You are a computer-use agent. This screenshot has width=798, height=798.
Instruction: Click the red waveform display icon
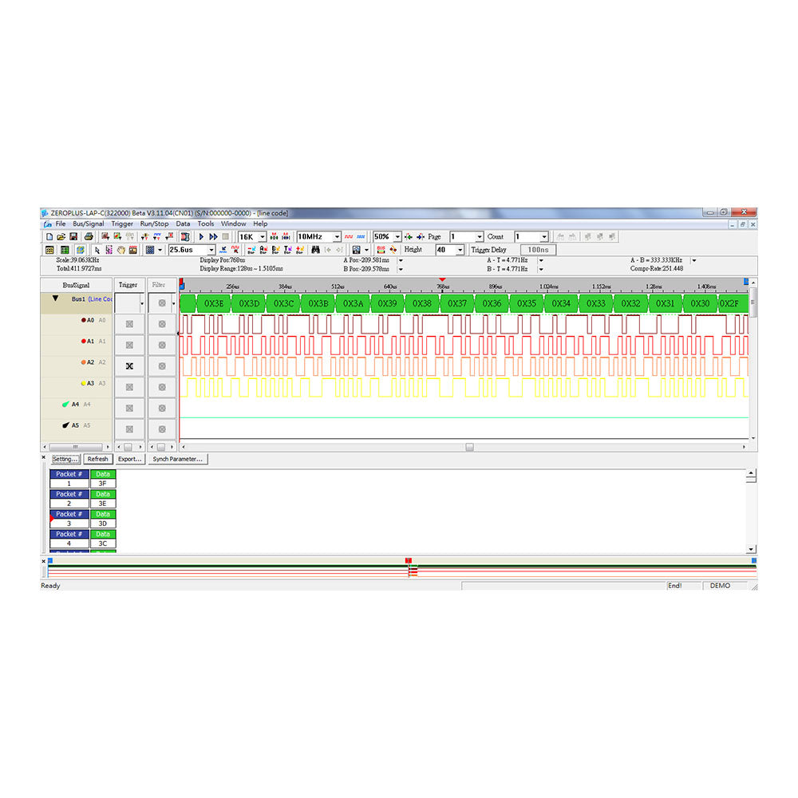349,237
